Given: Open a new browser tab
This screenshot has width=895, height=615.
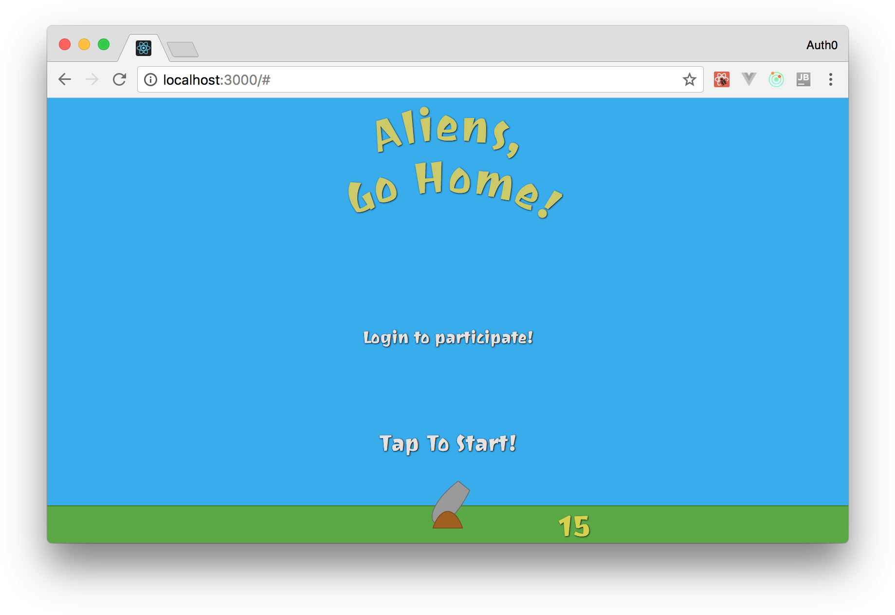Looking at the screenshot, I should coord(183,49).
